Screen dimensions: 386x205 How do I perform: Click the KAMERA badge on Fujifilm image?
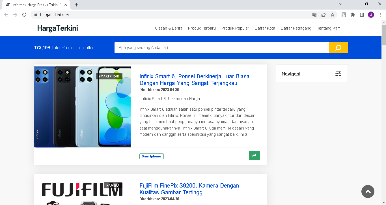113,186
